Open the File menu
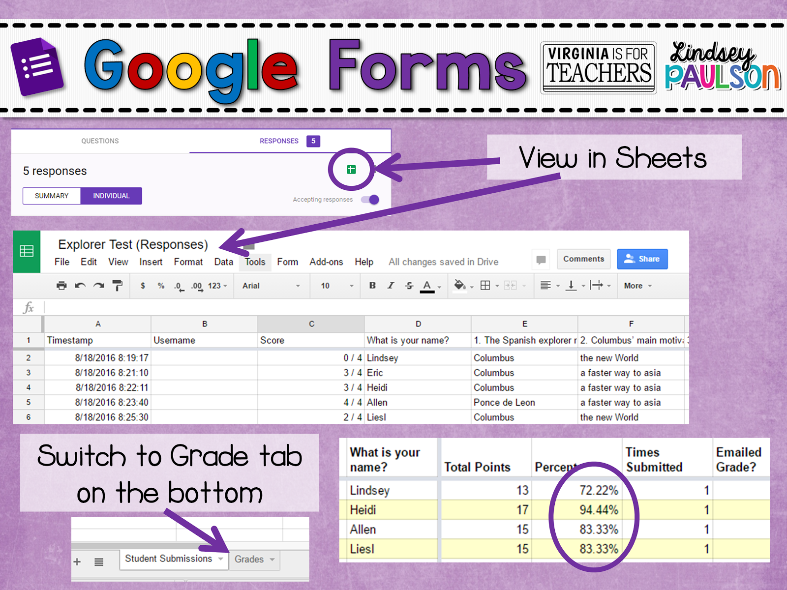Viewport: 787px width, 590px height. click(x=62, y=262)
